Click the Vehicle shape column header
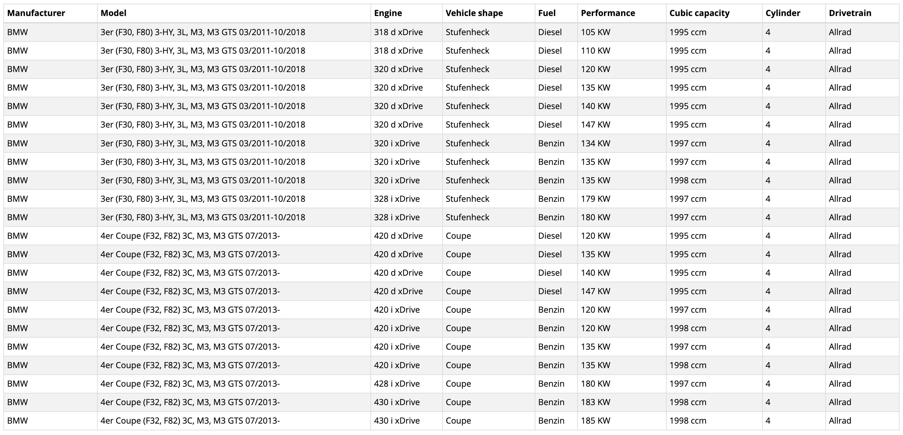 click(x=474, y=13)
